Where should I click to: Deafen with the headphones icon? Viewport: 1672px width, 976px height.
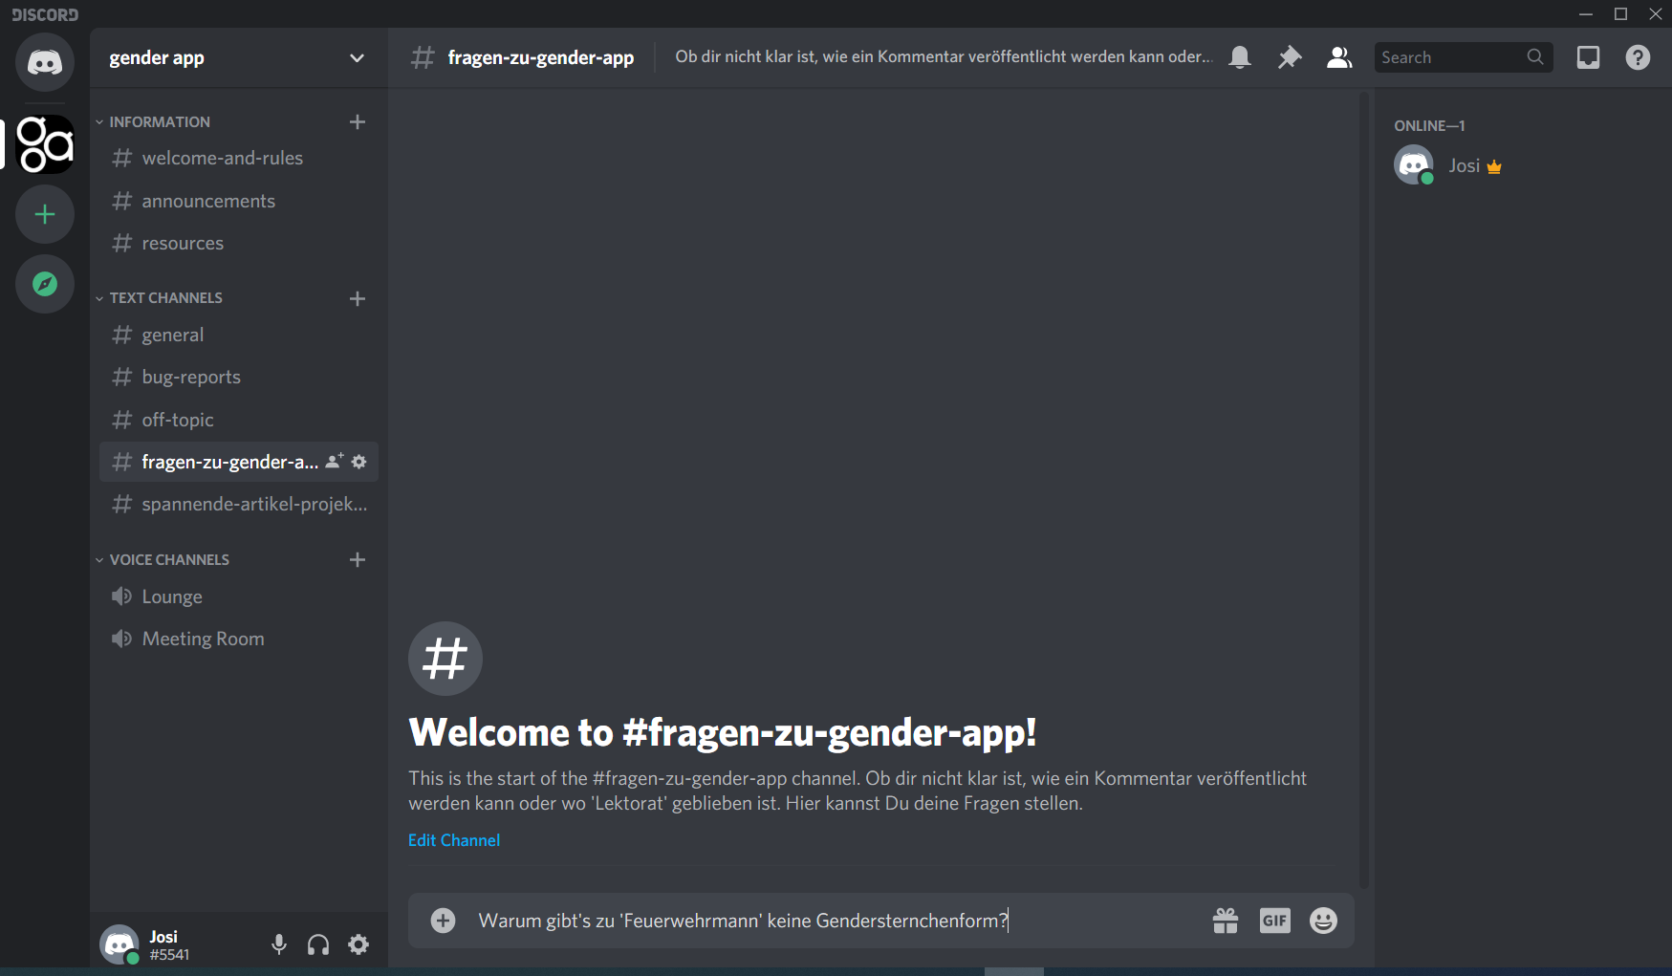(x=317, y=943)
